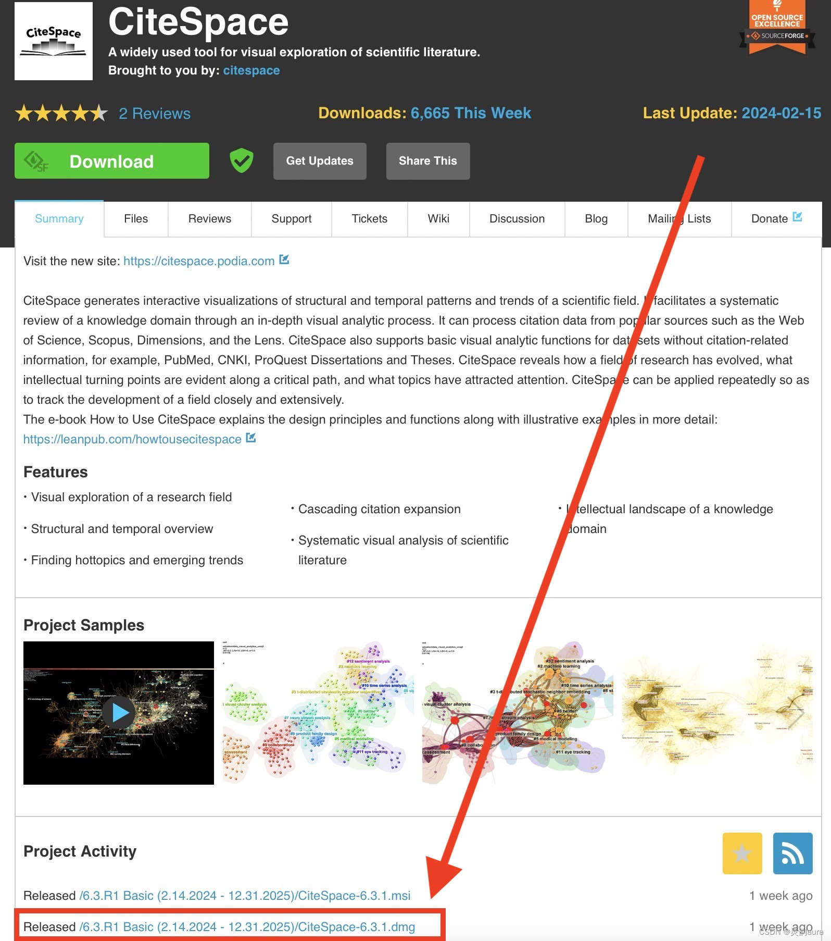Click the CiteSpace page title

coord(198,22)
